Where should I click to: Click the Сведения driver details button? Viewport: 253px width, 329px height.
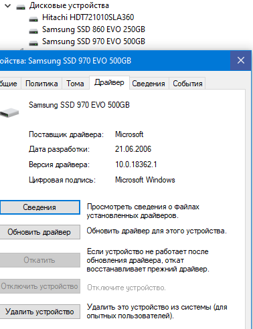point(39,207)
